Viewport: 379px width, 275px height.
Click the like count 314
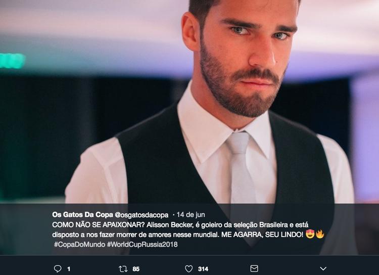pos(203,269)
